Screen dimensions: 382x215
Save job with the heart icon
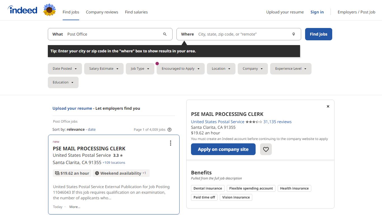tap(266, 149)
